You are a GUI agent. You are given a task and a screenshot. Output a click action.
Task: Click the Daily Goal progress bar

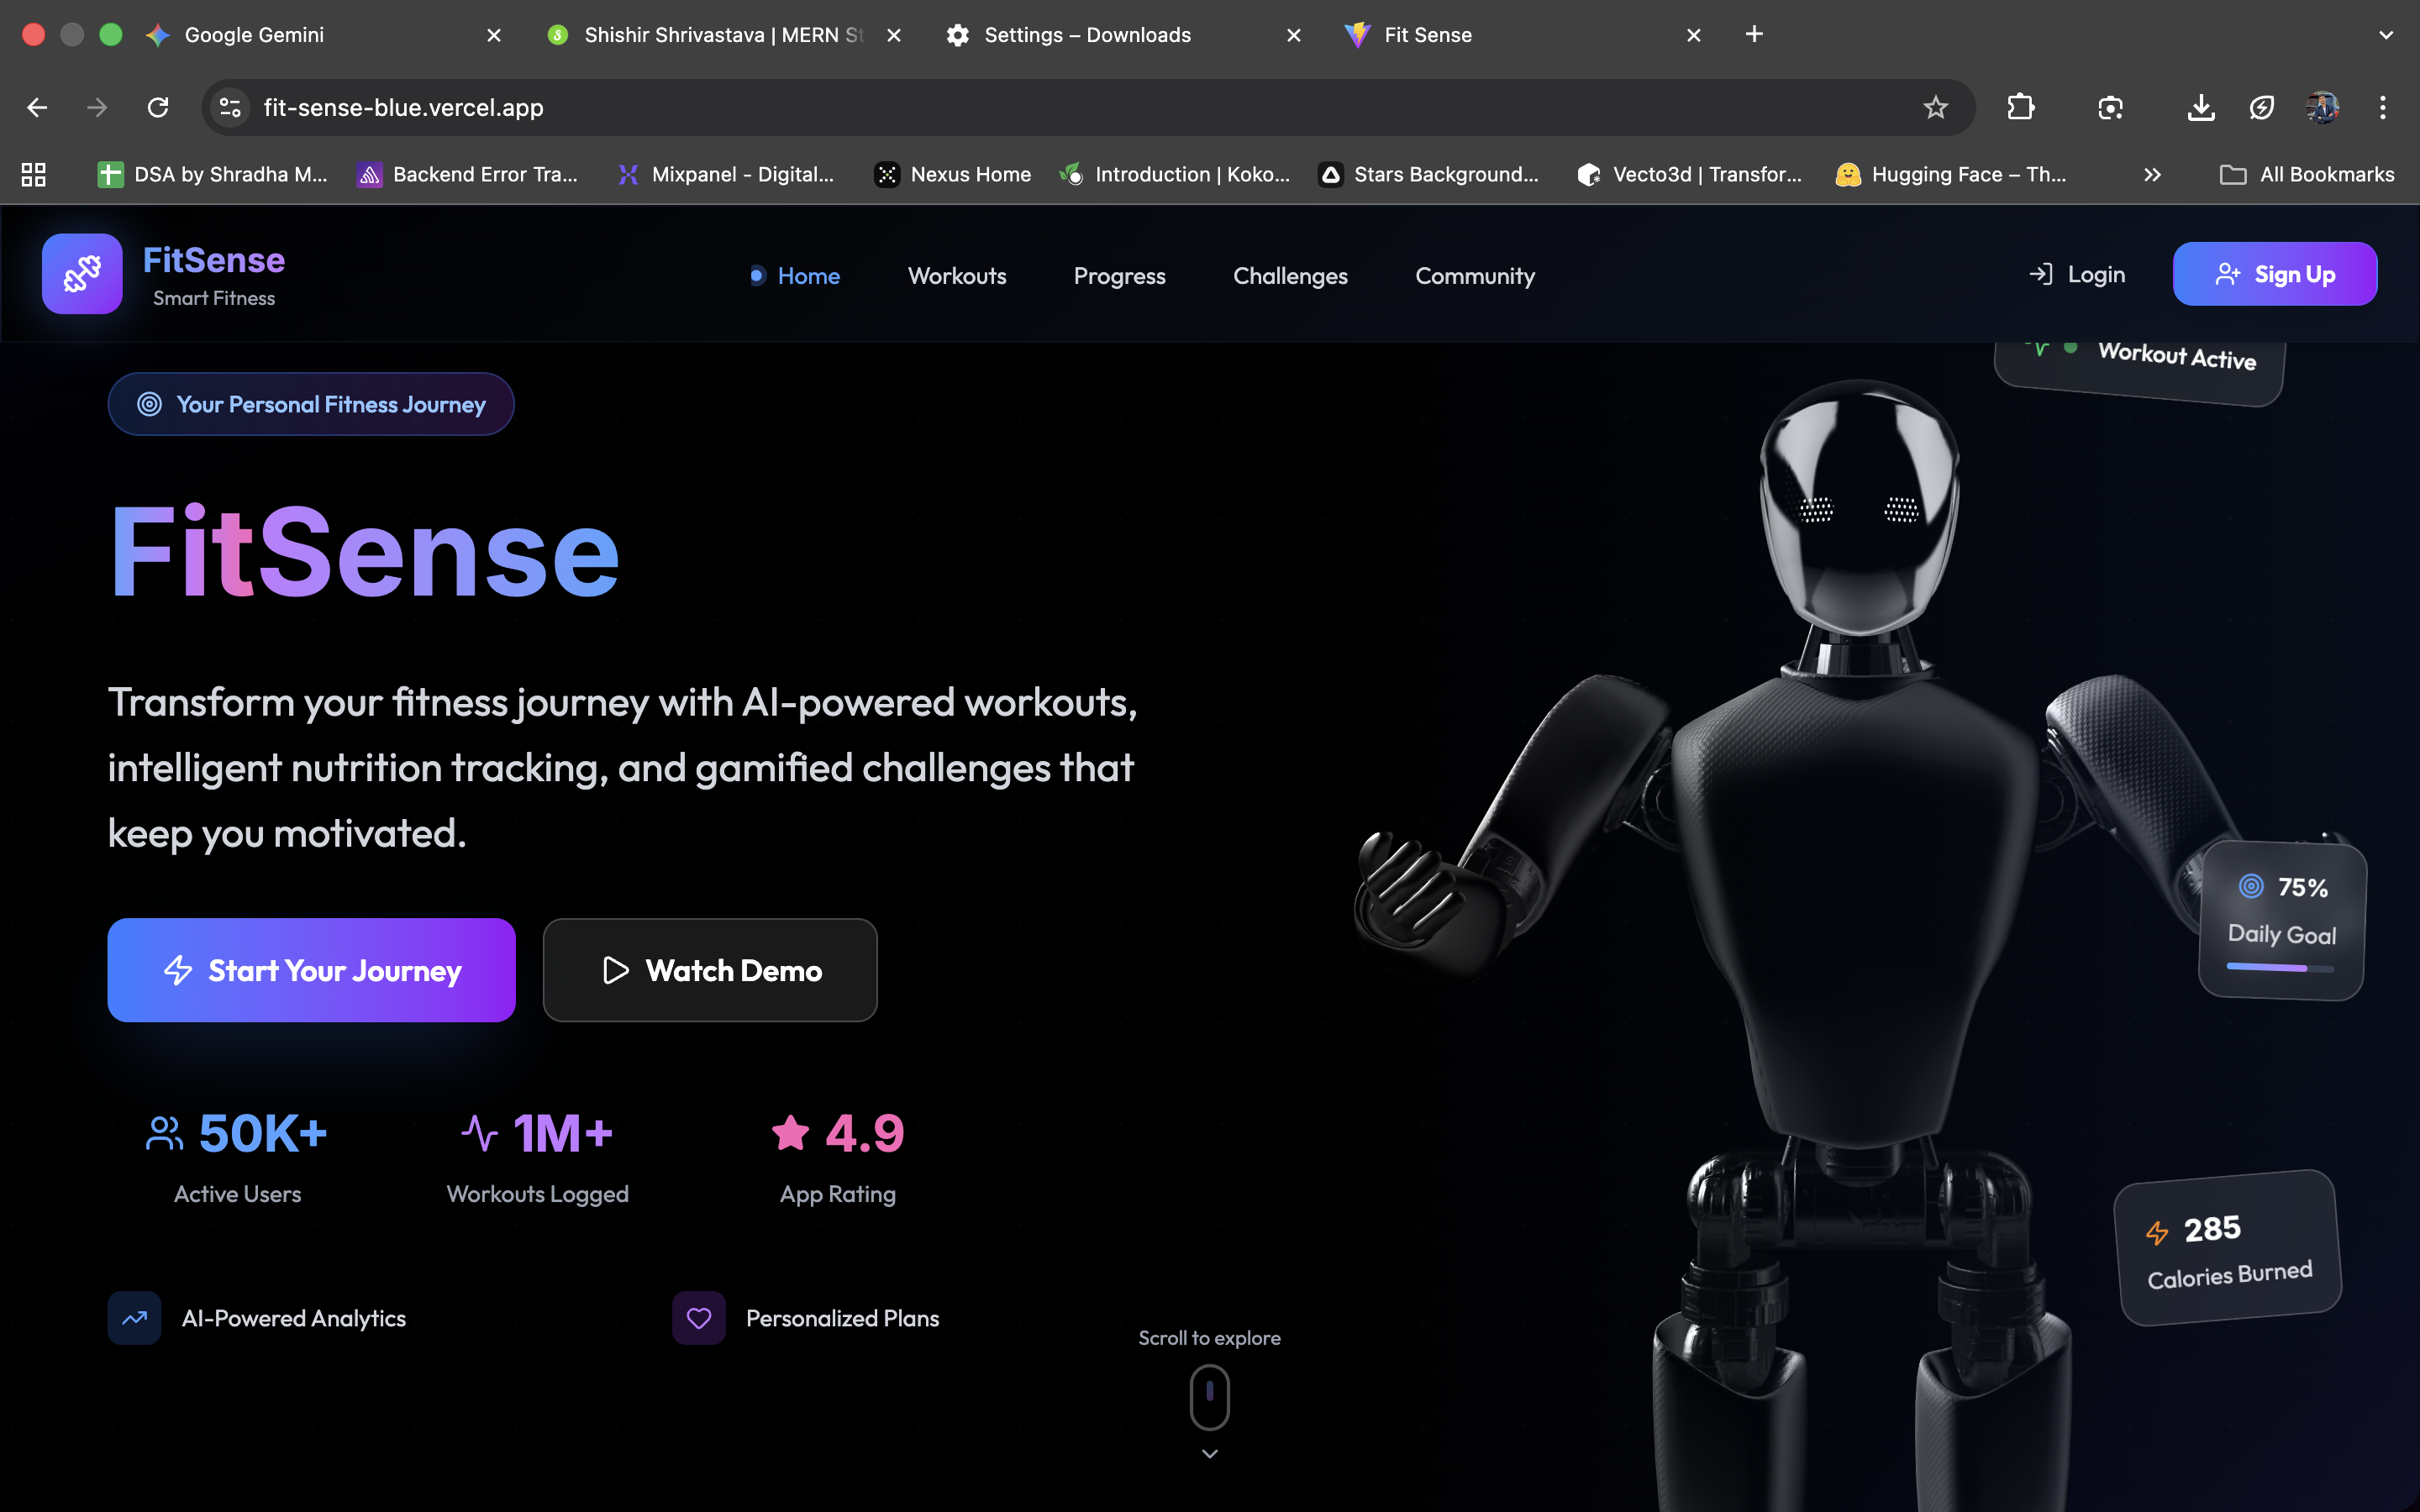pyautogui.click(x=2281, y=967)
